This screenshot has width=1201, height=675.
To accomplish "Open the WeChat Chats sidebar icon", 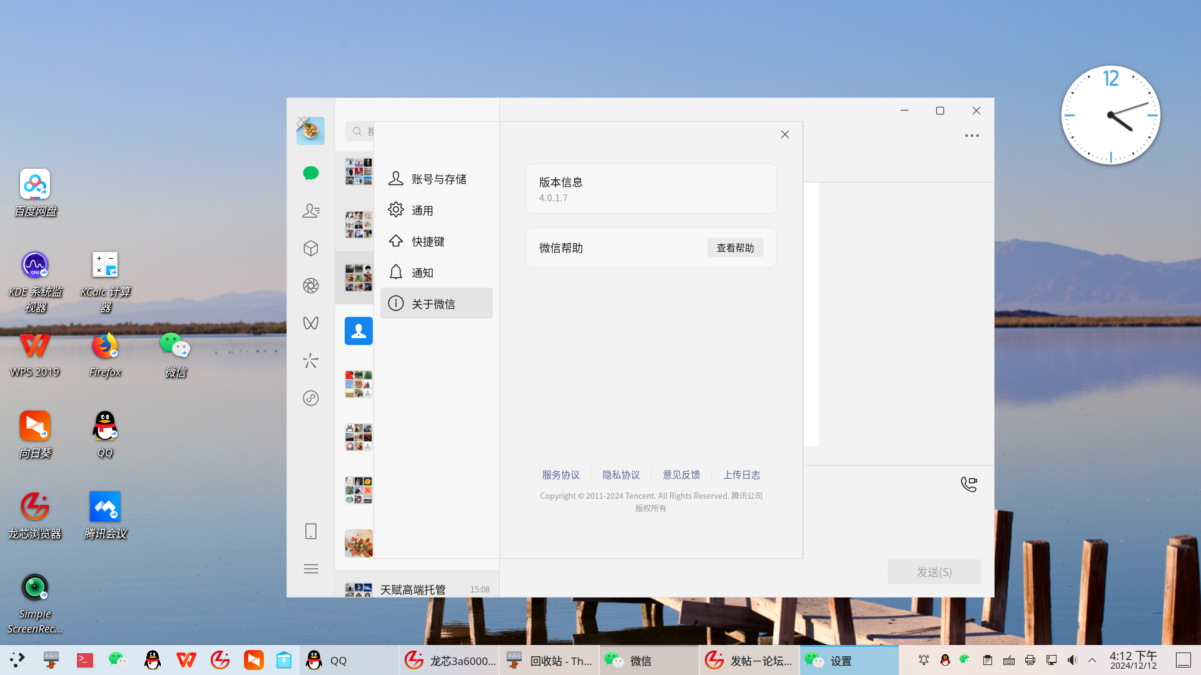I will coord(311,173).
